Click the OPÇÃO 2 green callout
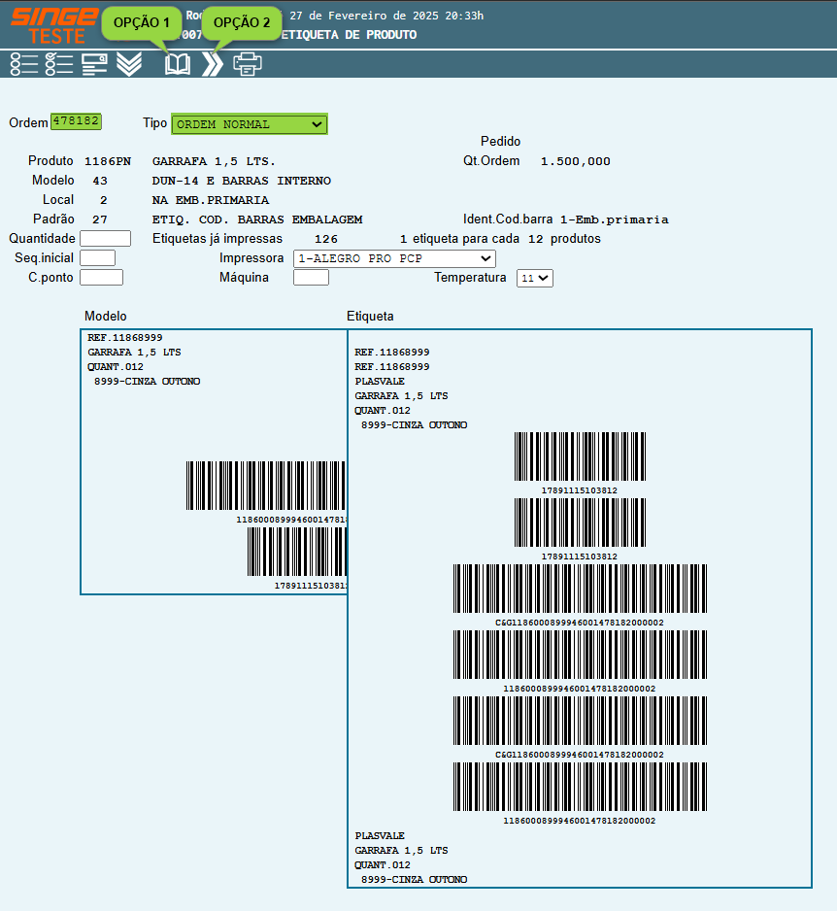The image size is (837, 911). pos(242,22)
